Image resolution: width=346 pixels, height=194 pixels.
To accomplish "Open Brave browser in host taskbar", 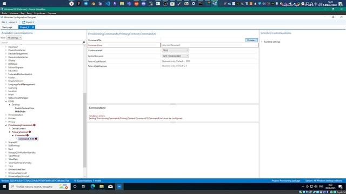I will click(x=136, y=4).
